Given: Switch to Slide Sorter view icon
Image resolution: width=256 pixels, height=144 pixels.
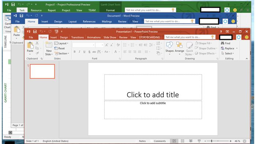Looking at the screenshot, I should coord(182,141).
